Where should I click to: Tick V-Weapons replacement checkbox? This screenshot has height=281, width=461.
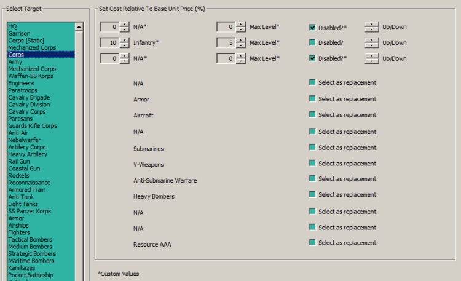pyautogui.click(x=313, y=164)
